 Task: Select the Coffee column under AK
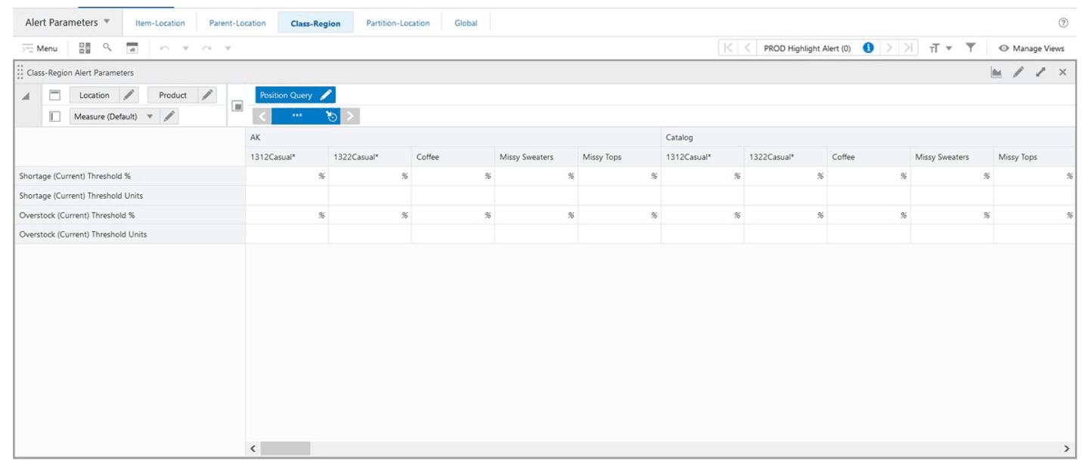tap(453, 157)
